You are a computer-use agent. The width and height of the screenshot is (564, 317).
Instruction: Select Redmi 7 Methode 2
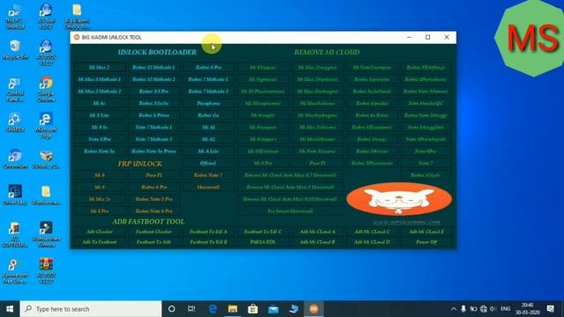click(x=208, y=92)
